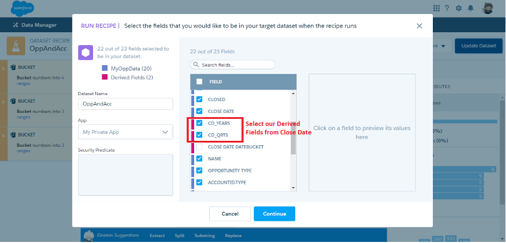Uncheck the CLOSE DATE field checkbox
506x243 pixels.
click(x=199, y=111)
